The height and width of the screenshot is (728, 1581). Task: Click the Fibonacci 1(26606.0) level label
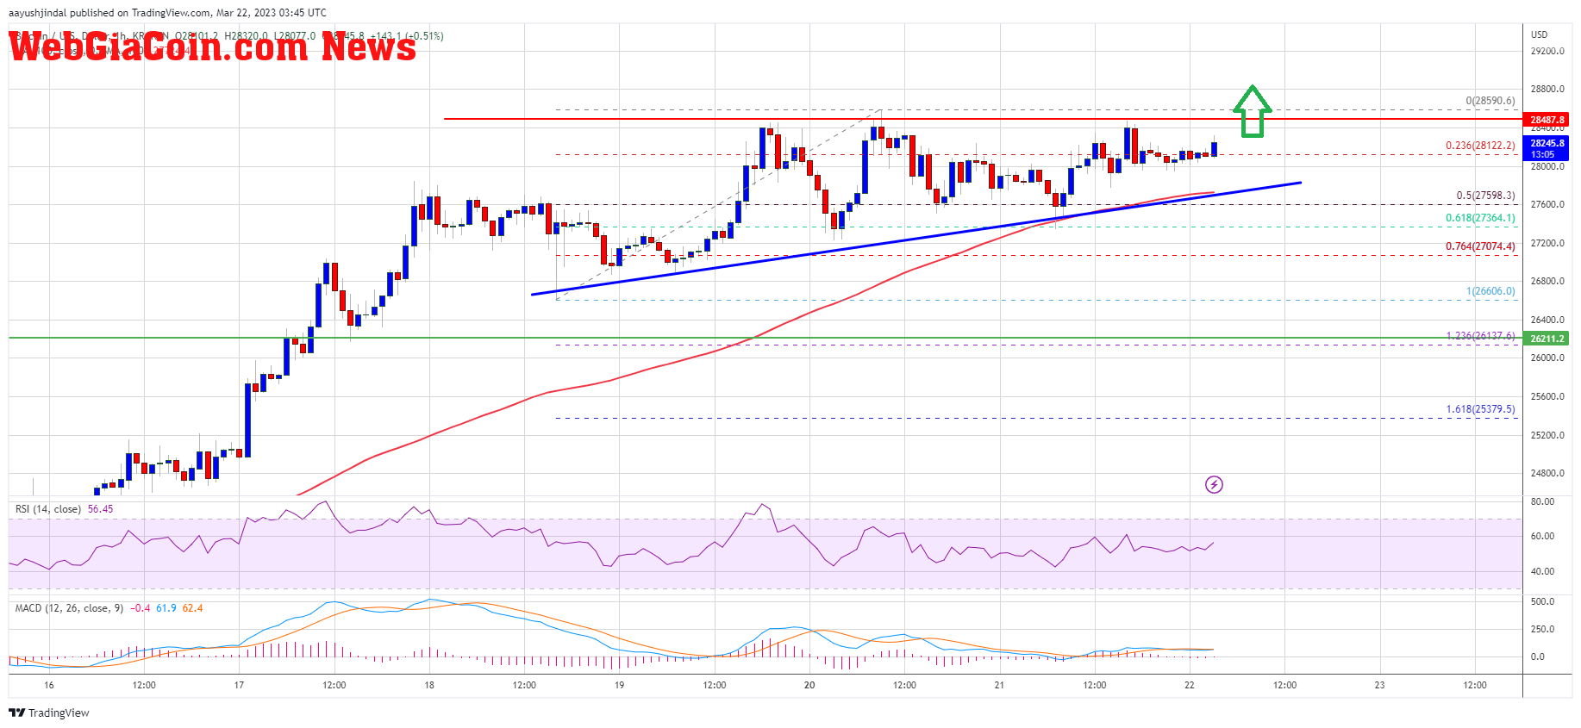click(1490, 291)
